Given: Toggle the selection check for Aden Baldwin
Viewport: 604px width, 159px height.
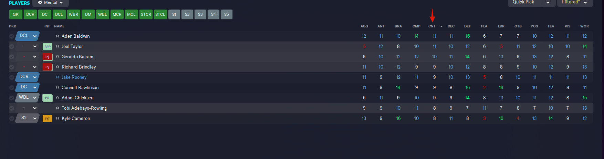Looking at the screenshot, I should (x=12, y=36).
